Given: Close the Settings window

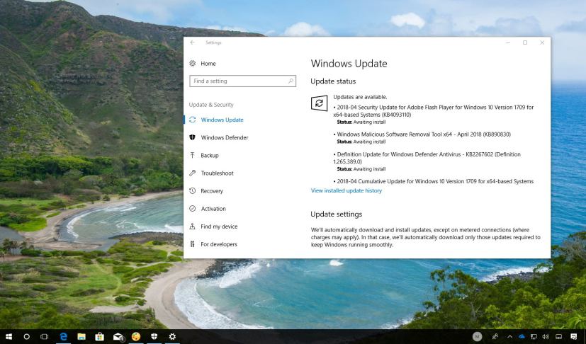Looking at the screenshot, I should click(542, 42).
